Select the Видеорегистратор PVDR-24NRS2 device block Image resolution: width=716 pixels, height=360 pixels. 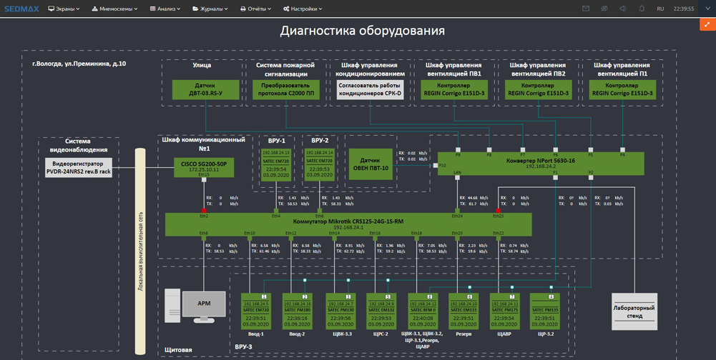(x=79, y=168)
